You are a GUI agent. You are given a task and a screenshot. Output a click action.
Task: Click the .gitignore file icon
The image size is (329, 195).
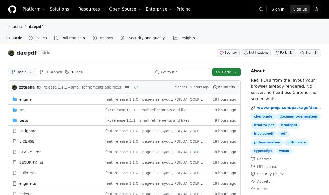pyautogui.click(x=15, y=131)
